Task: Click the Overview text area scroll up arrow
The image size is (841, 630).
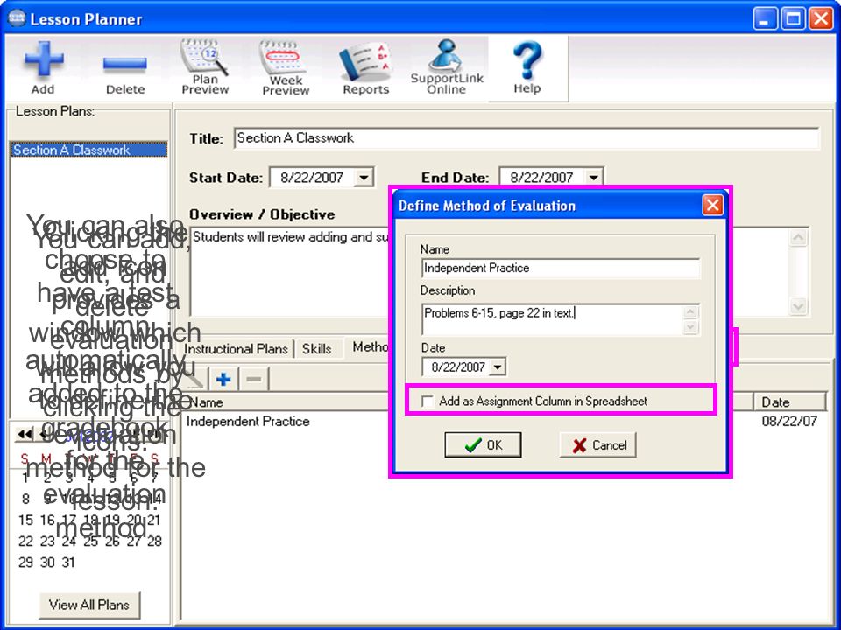Action: (799, 237)
